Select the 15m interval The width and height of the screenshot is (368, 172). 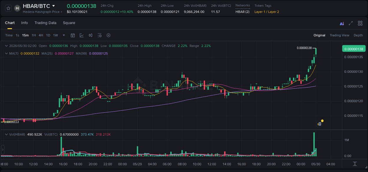point(25,35)
